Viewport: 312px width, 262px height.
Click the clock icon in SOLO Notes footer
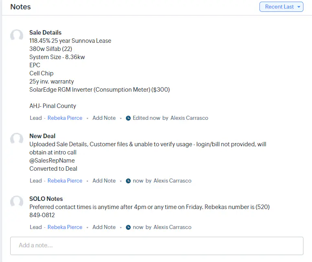click(x=128, y=227)
